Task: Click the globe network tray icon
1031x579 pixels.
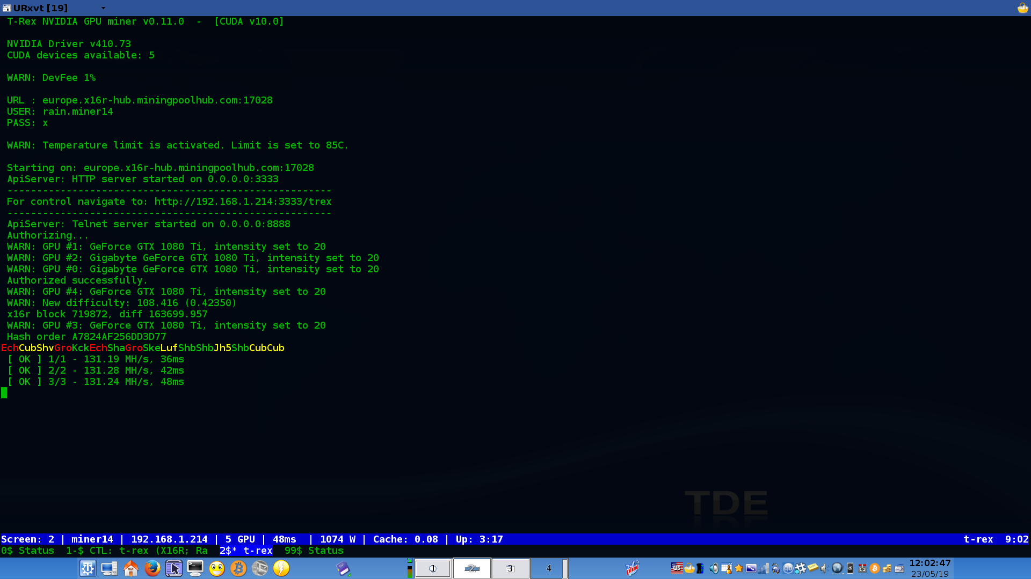Action: pyautogui.click(x=837, y=568)
